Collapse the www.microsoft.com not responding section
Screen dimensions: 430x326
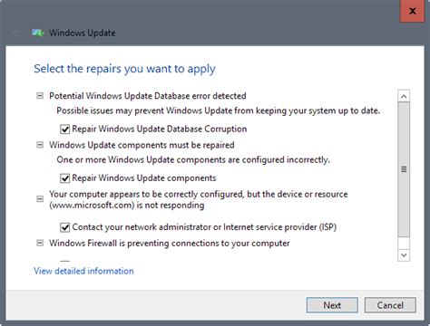pos(40,199)
